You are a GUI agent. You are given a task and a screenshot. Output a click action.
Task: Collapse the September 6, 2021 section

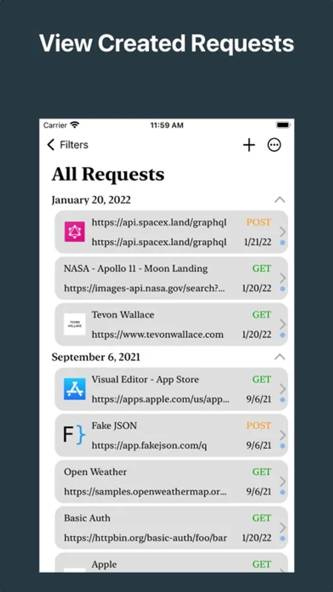[279, 357]
